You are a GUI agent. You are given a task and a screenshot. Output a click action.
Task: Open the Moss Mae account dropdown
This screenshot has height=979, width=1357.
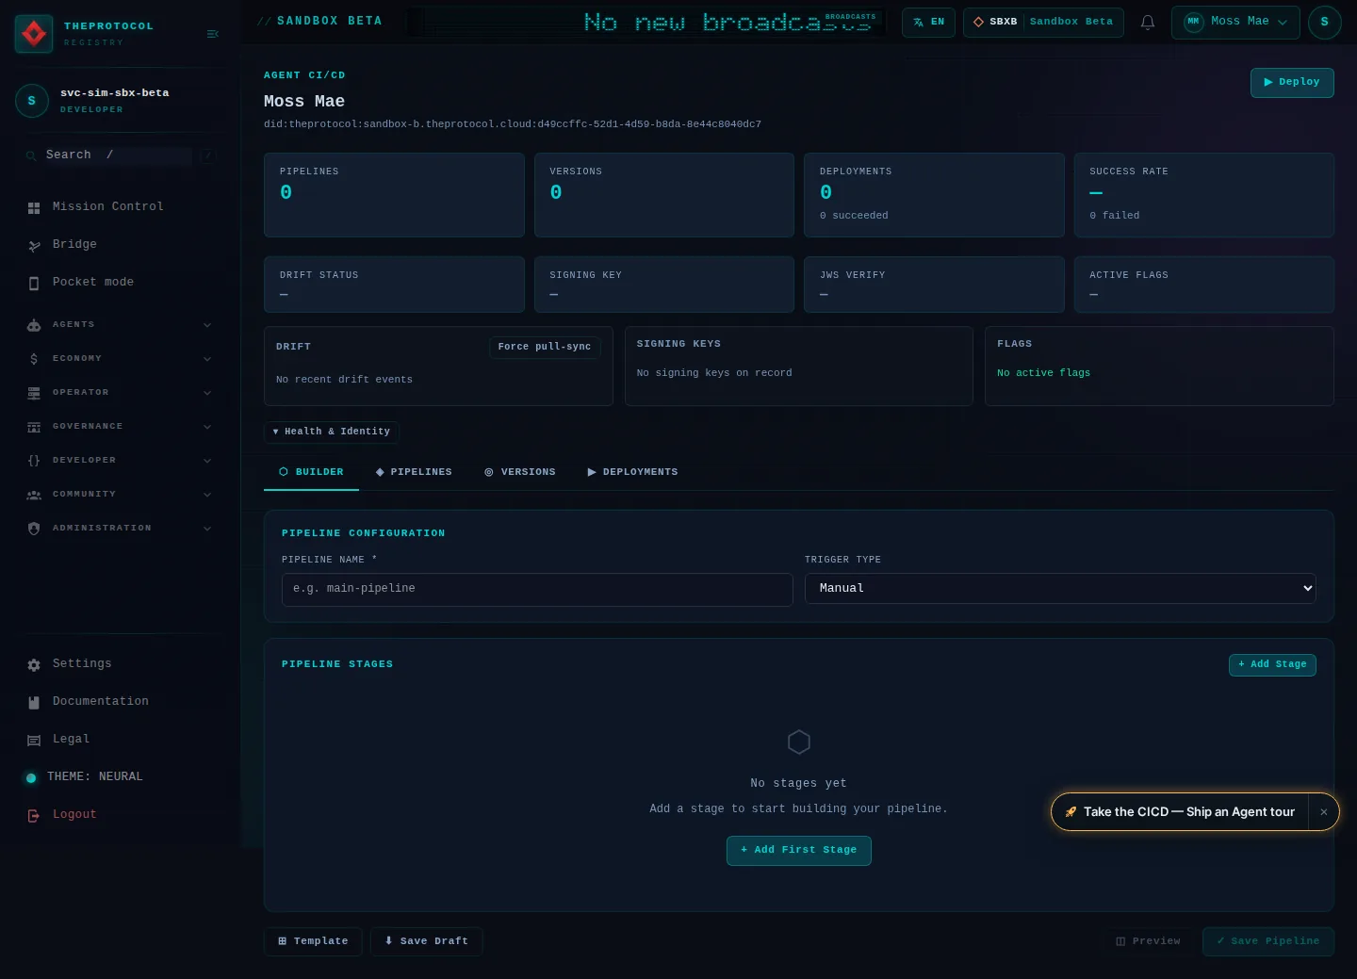click(1235, 22)
